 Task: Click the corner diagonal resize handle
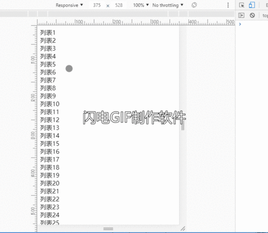click(x=183, y=228)
